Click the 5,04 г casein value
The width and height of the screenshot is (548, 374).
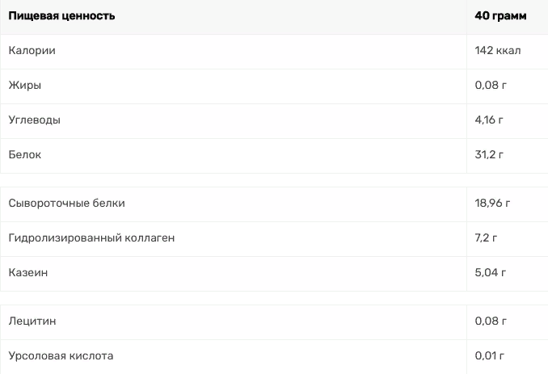(x=490, y=273)
